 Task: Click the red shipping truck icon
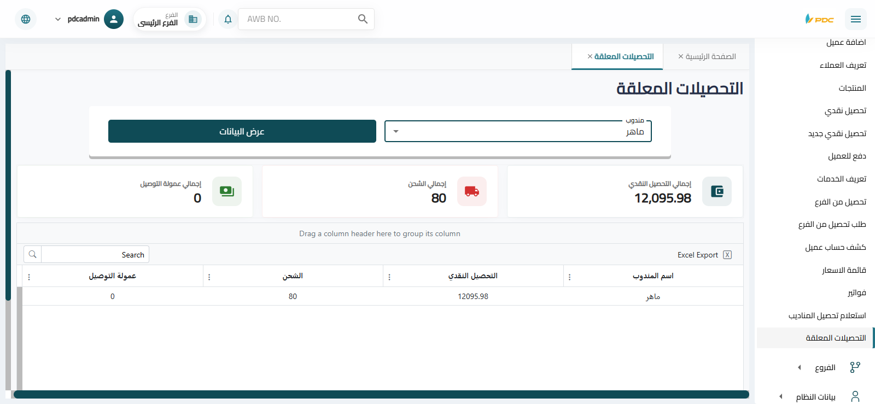pyautogui.click(x=472, y=191)
